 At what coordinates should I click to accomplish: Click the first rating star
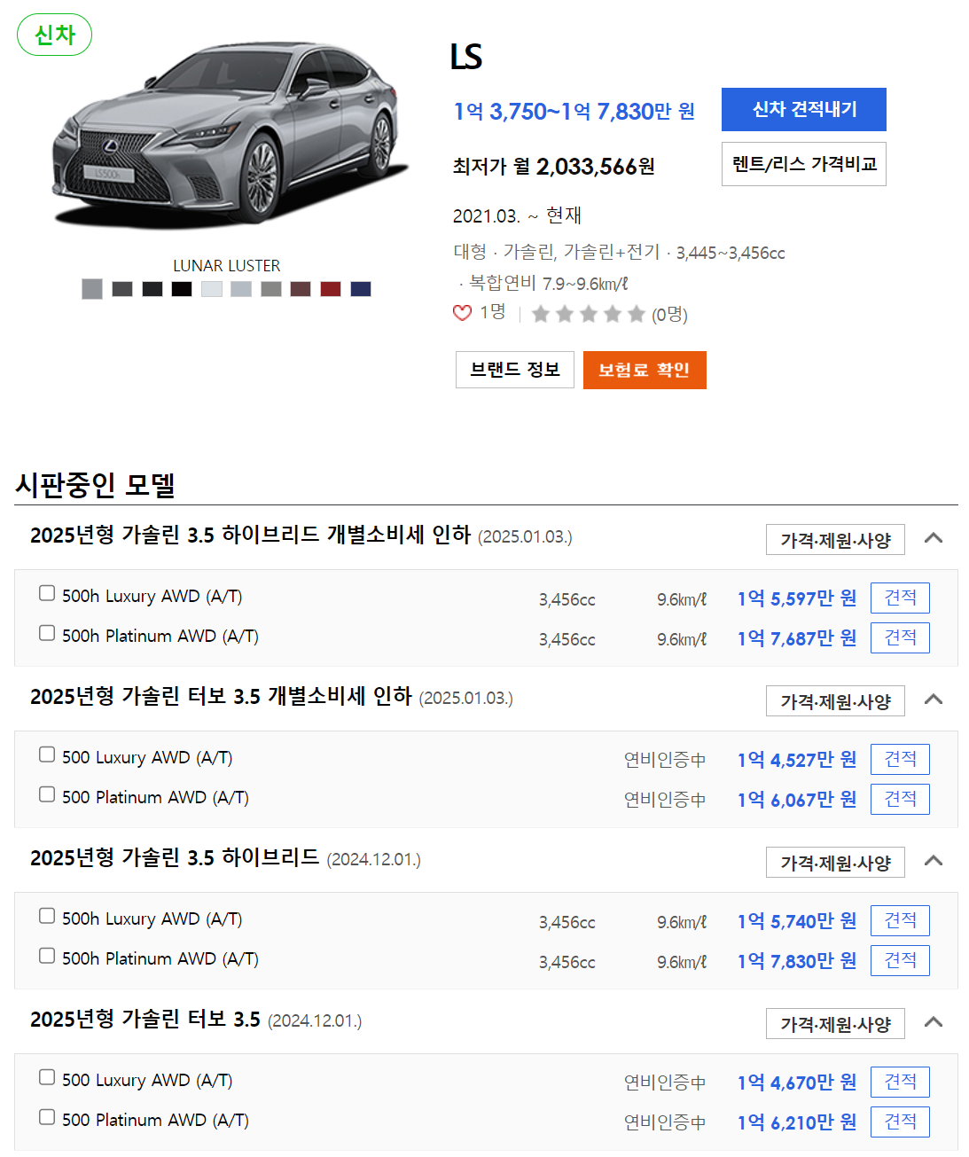click(x=541, y=314)
